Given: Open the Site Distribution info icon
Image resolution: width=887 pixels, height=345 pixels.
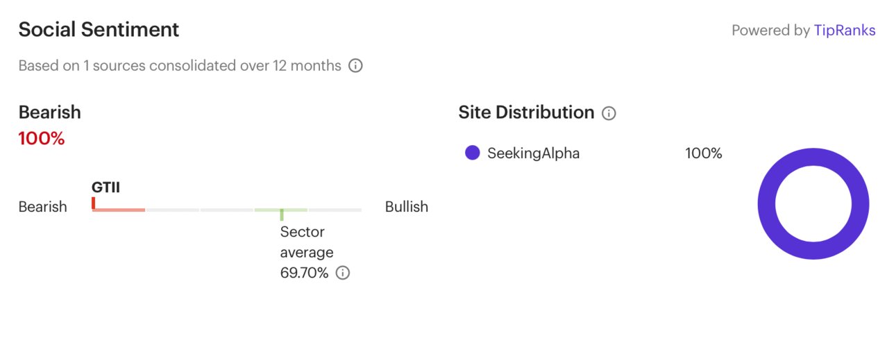Looking at the screenshot, I should (609, 113).
